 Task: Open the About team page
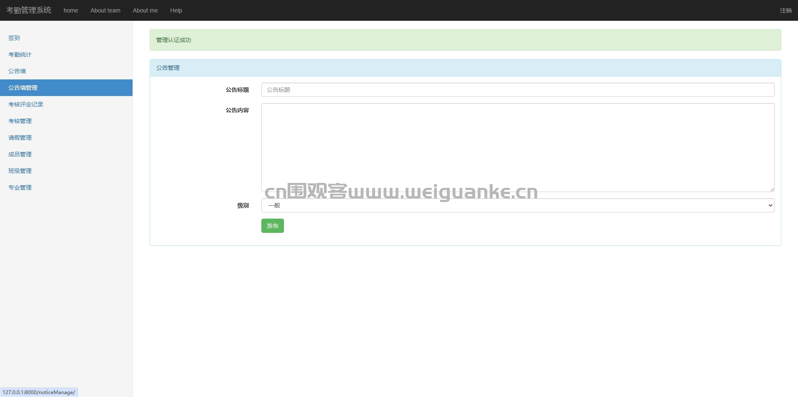pos(106,10)
